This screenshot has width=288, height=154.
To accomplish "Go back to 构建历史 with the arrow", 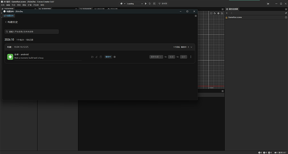I will tap(6, 22).
